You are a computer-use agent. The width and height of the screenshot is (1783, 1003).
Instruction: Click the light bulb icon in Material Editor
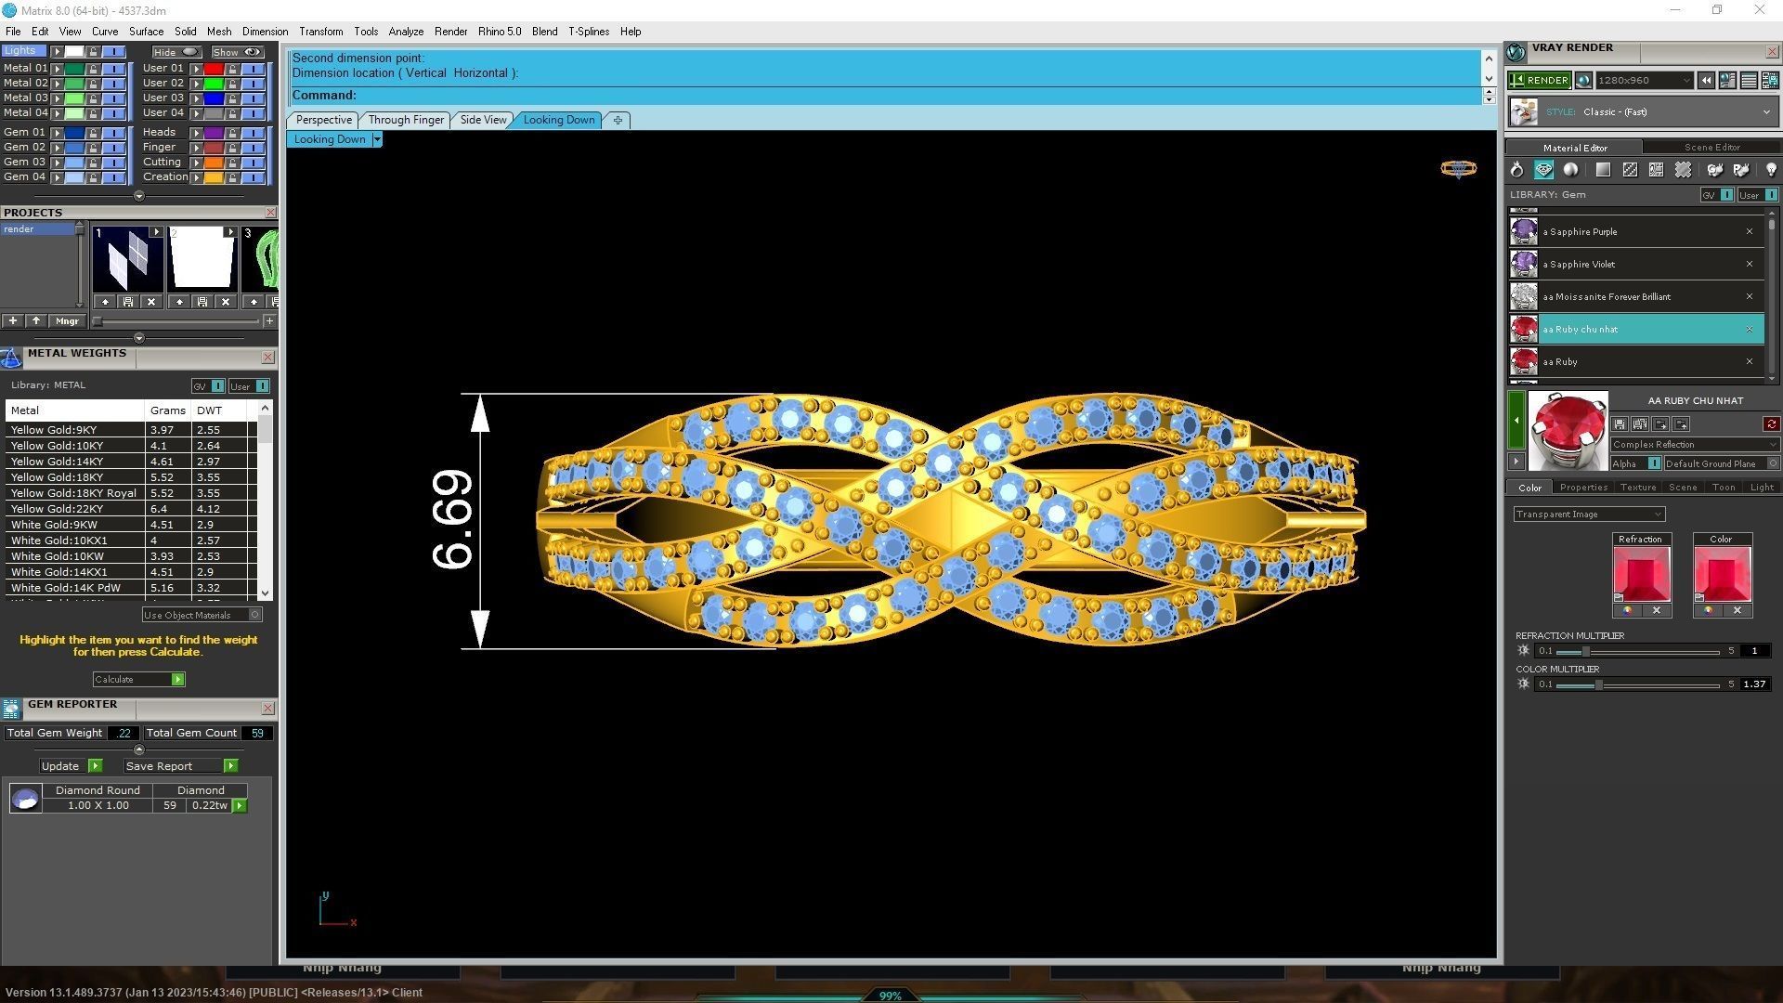point(1770,170)
